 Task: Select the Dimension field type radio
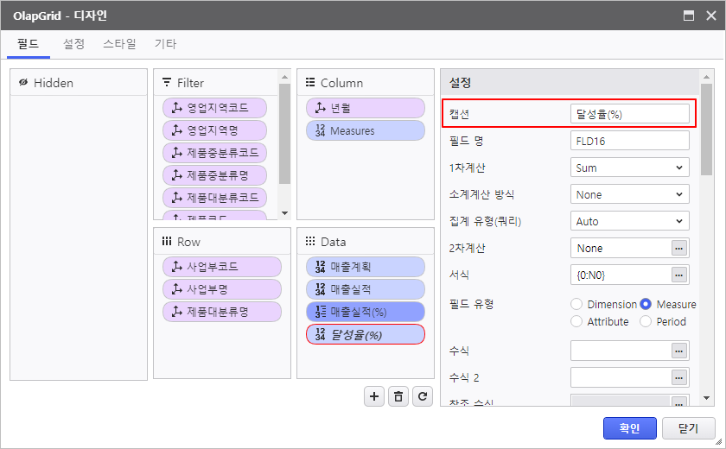coord(576,304)
